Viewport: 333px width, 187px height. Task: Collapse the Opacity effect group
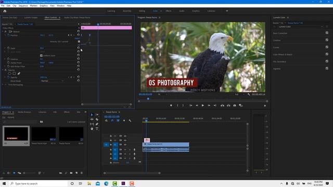(x=3, y=70)
